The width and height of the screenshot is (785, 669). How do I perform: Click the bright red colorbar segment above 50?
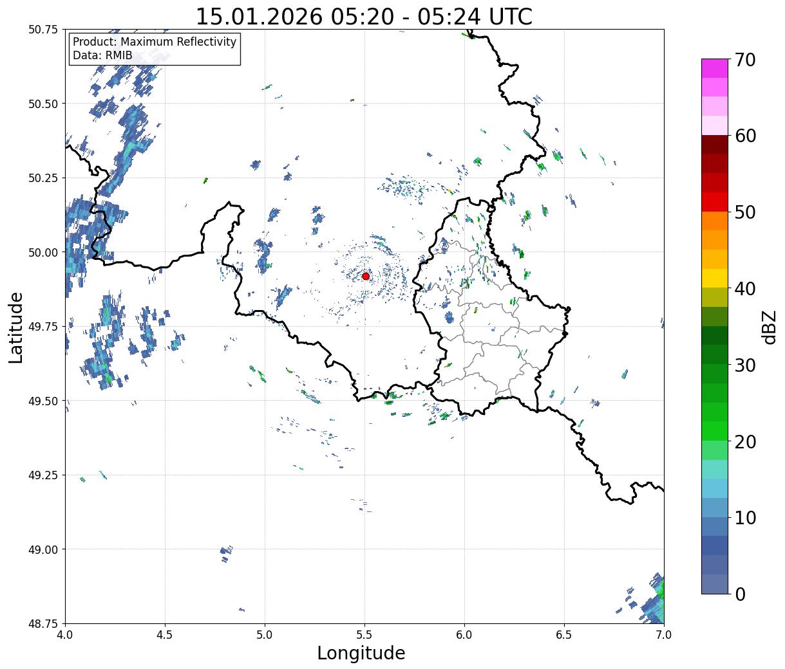(715, 202)
